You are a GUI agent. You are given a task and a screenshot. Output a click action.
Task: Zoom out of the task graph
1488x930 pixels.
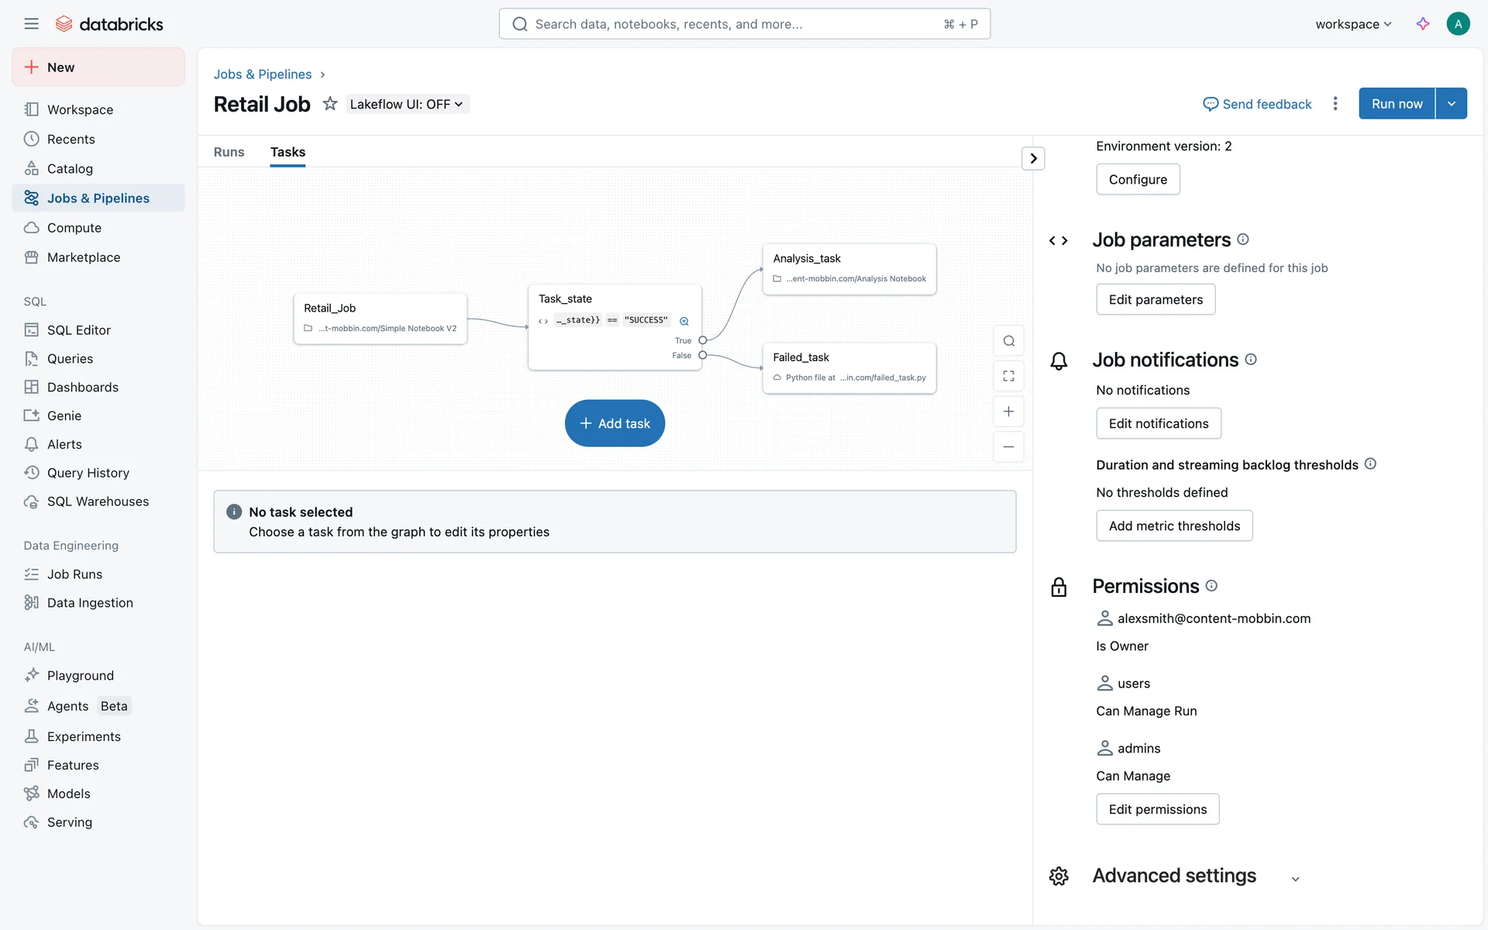pyautogui.click(x=1008, y=447)
